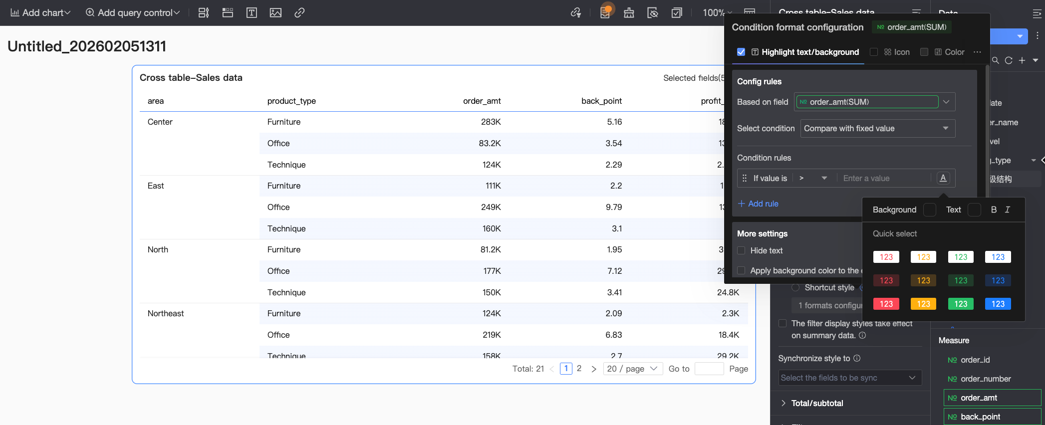Open the Select condition dropdown
This screenshot has height=425, width=1045.
877,128
